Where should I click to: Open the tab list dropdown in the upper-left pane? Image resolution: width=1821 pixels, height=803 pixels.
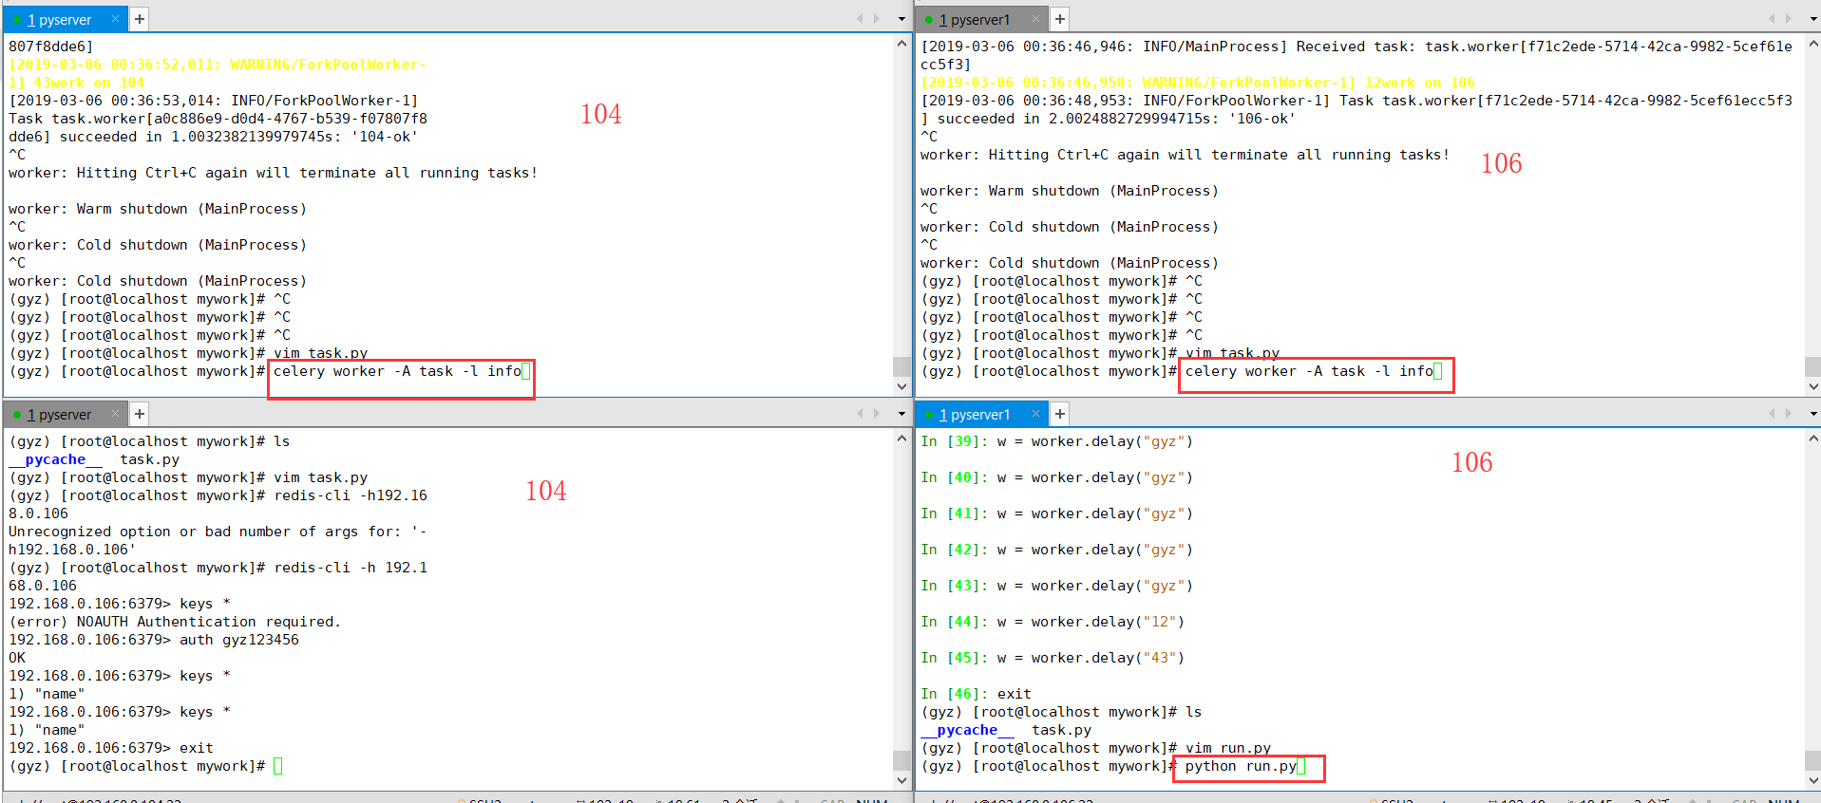901,19
